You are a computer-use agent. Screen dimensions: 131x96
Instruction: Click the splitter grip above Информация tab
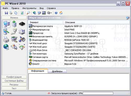pyautogui.click(x=79, y=68)
